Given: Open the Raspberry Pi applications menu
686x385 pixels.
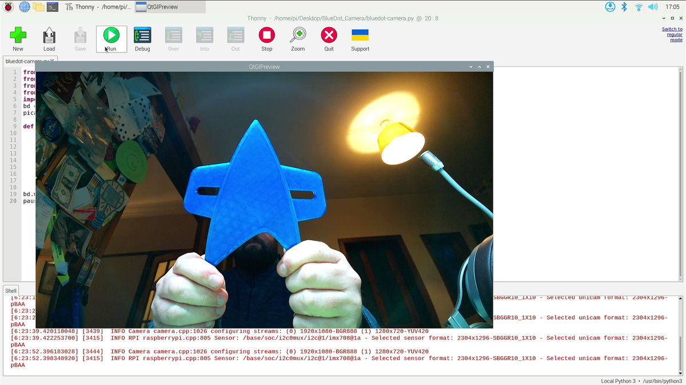Looking at the screenshot, I should coord(7,7).
